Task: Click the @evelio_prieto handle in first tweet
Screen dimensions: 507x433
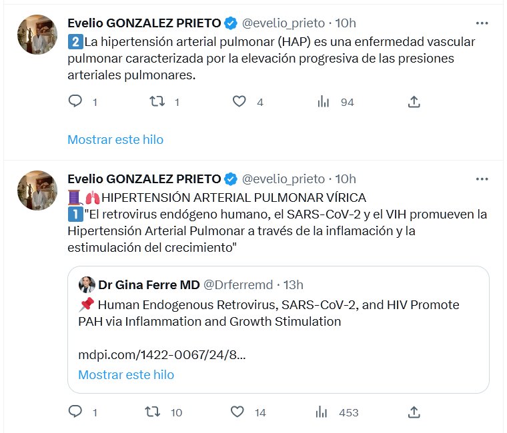Action: (x=283, y=23)
